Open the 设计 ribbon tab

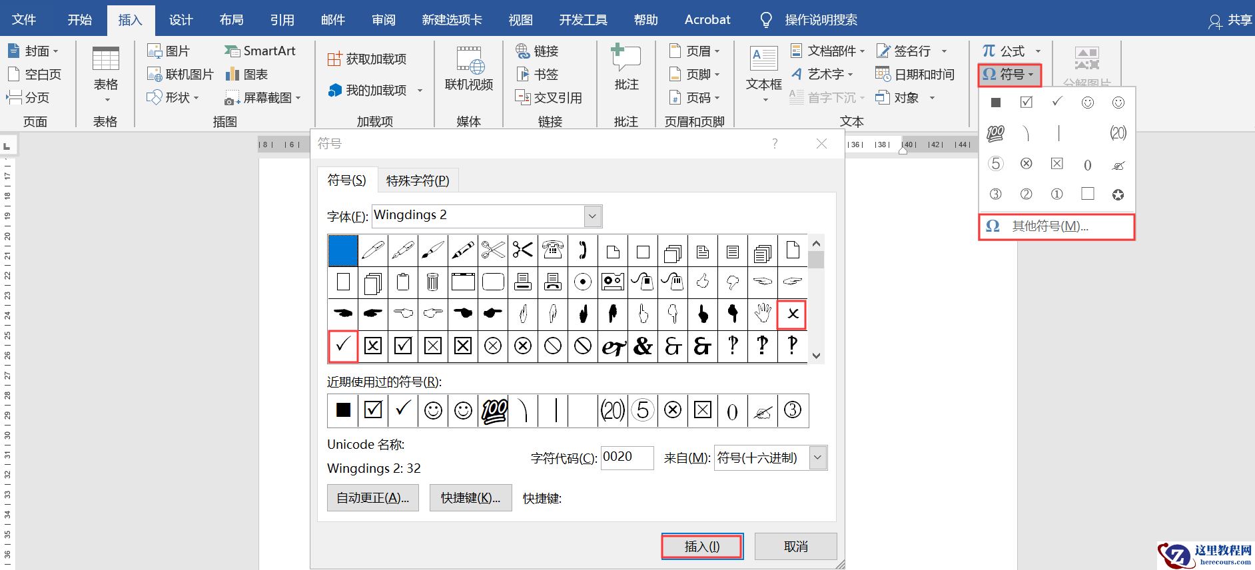[x=181, y=20]
